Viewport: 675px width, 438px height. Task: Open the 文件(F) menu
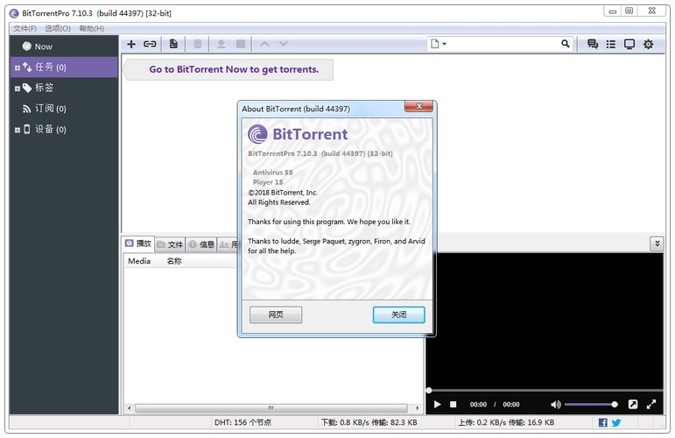pos(25,28)
